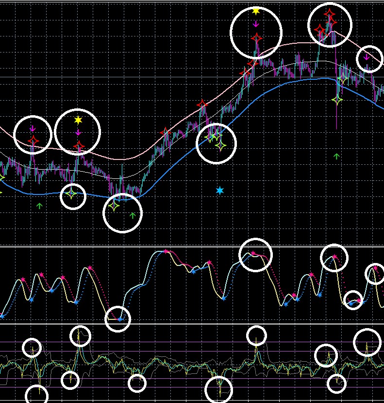Select the uncircled green four-point star at right

337,100
